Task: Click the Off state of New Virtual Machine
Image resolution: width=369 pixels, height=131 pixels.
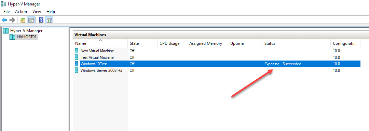Action: 132,51
